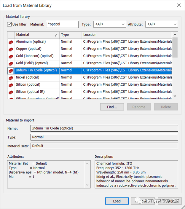Select the Aluminum (optical) row
This screenshot has width=185, height=209.
pyautogui.click(x=90, y=42)
